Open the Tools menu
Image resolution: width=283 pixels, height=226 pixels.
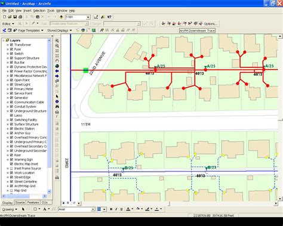tap(51, 11)
